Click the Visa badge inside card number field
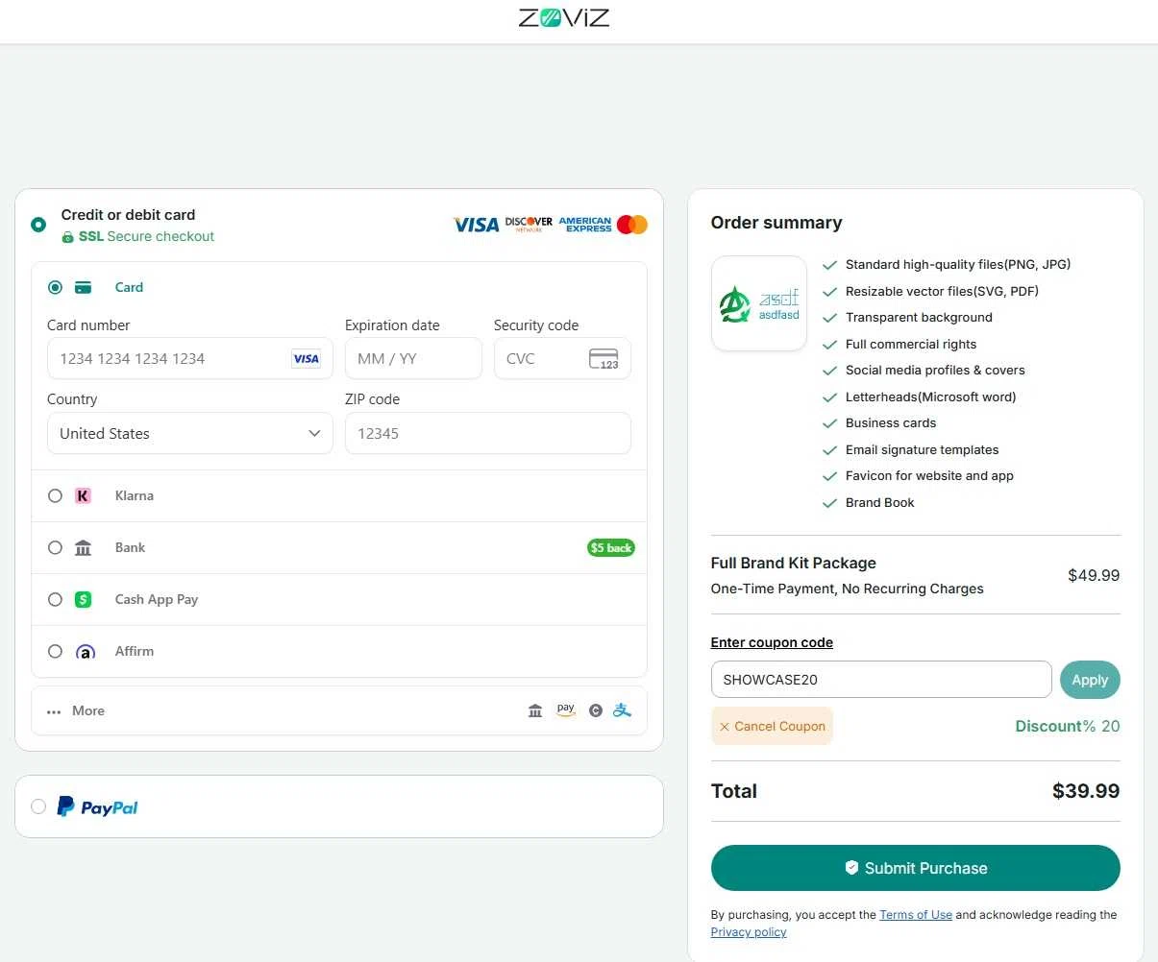Screen dimensions: 1158x962 (x=306, y=359)
